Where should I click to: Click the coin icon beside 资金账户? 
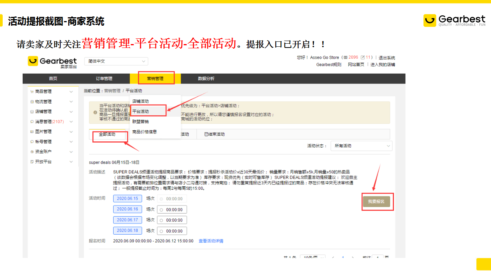coord(32,151)
